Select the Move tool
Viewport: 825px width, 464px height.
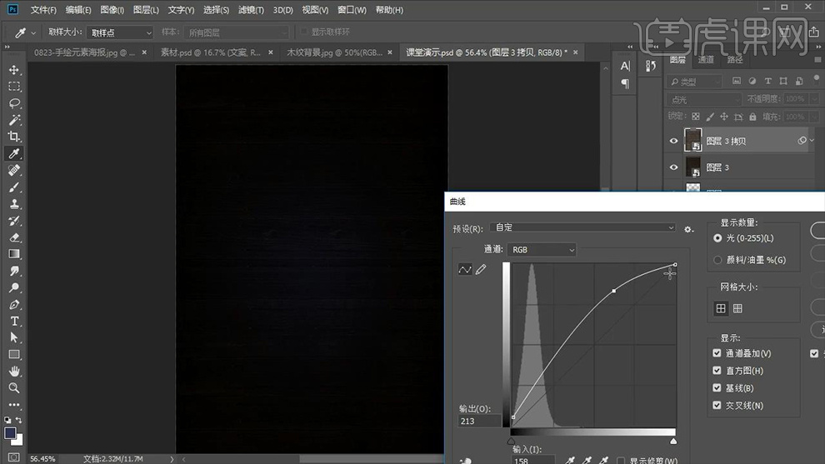(x=14, y=70)
